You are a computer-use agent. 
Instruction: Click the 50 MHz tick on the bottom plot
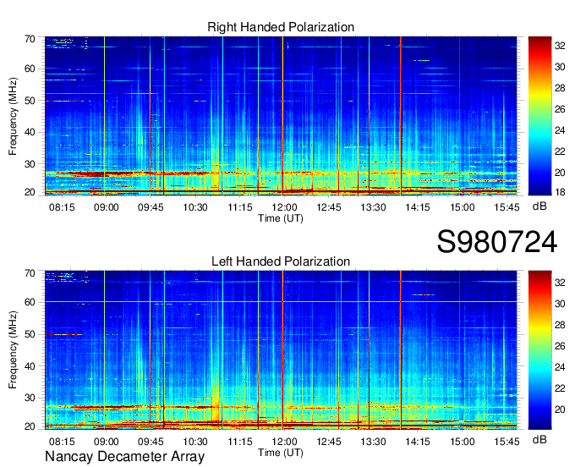[30, 334]
